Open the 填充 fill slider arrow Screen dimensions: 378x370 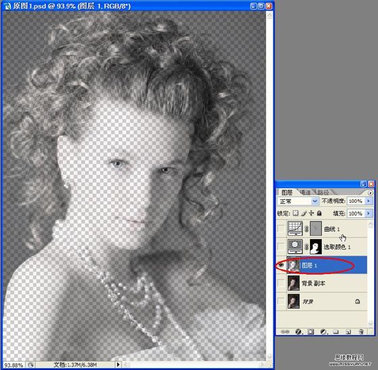point(369,213)
